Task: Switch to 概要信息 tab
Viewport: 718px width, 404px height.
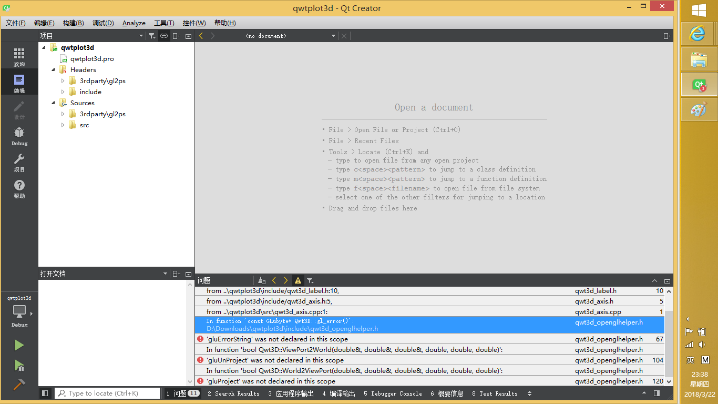Action: [447, 393]
